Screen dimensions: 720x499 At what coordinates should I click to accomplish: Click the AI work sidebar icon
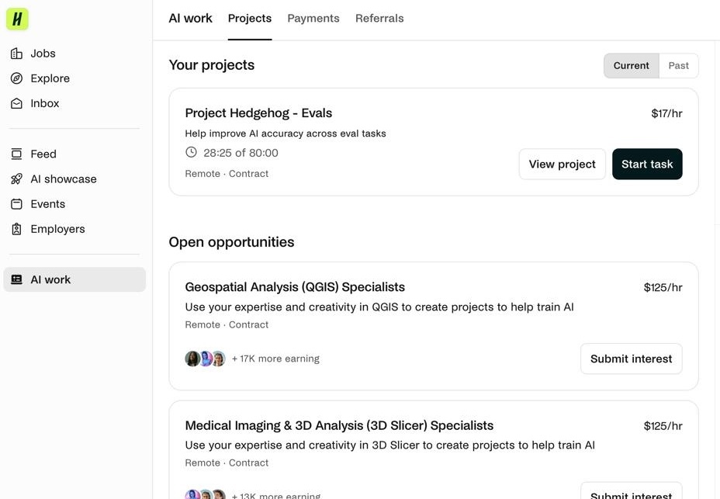coord(16,279)
